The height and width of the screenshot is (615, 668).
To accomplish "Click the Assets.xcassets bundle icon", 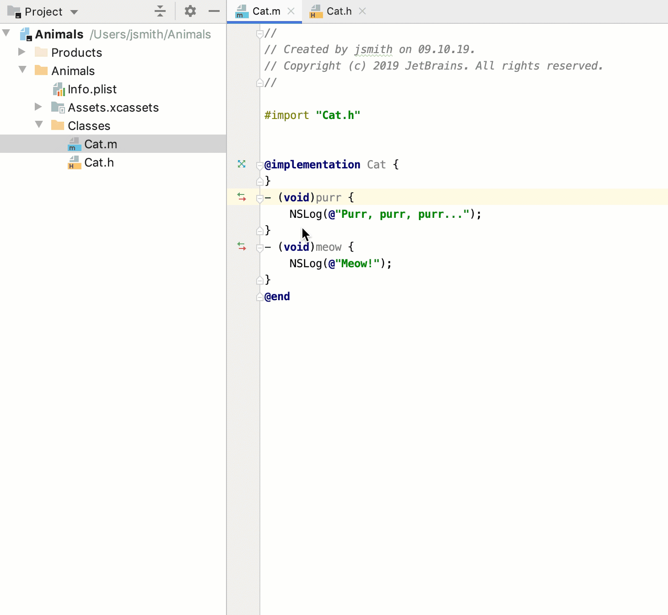I will [x=58, y=107].
